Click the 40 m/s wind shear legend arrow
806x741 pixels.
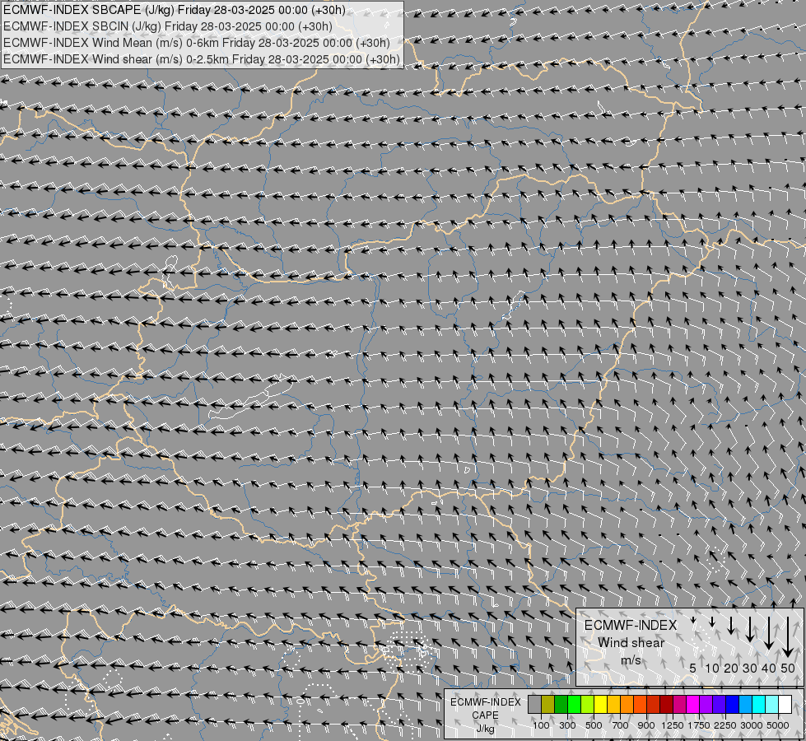click(769, 633)
